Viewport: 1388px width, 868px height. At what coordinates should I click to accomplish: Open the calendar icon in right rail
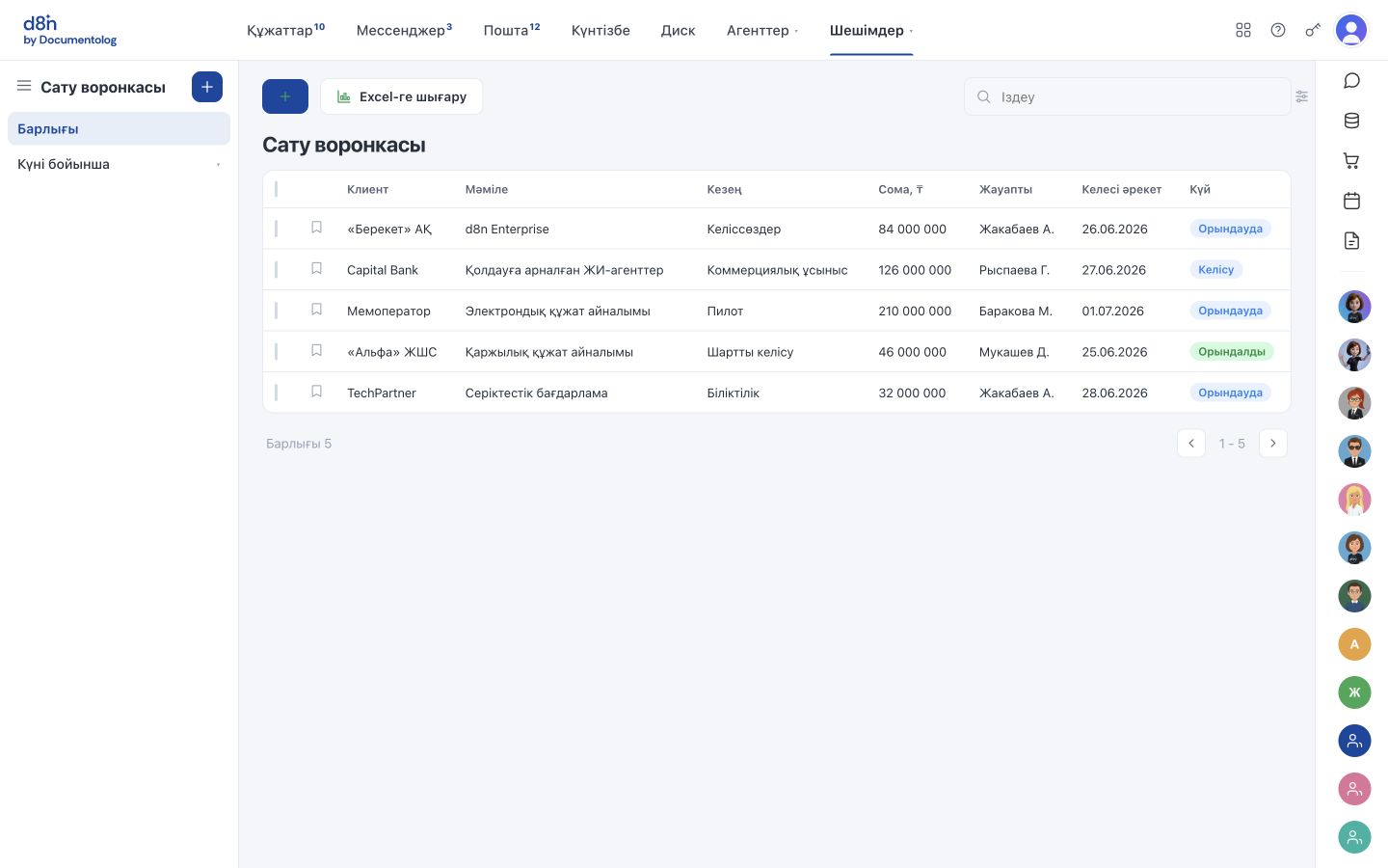point(1352,201)
